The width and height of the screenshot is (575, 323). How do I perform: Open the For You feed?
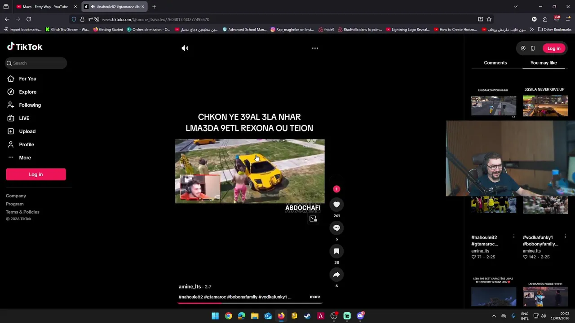[x=27, y=79]
